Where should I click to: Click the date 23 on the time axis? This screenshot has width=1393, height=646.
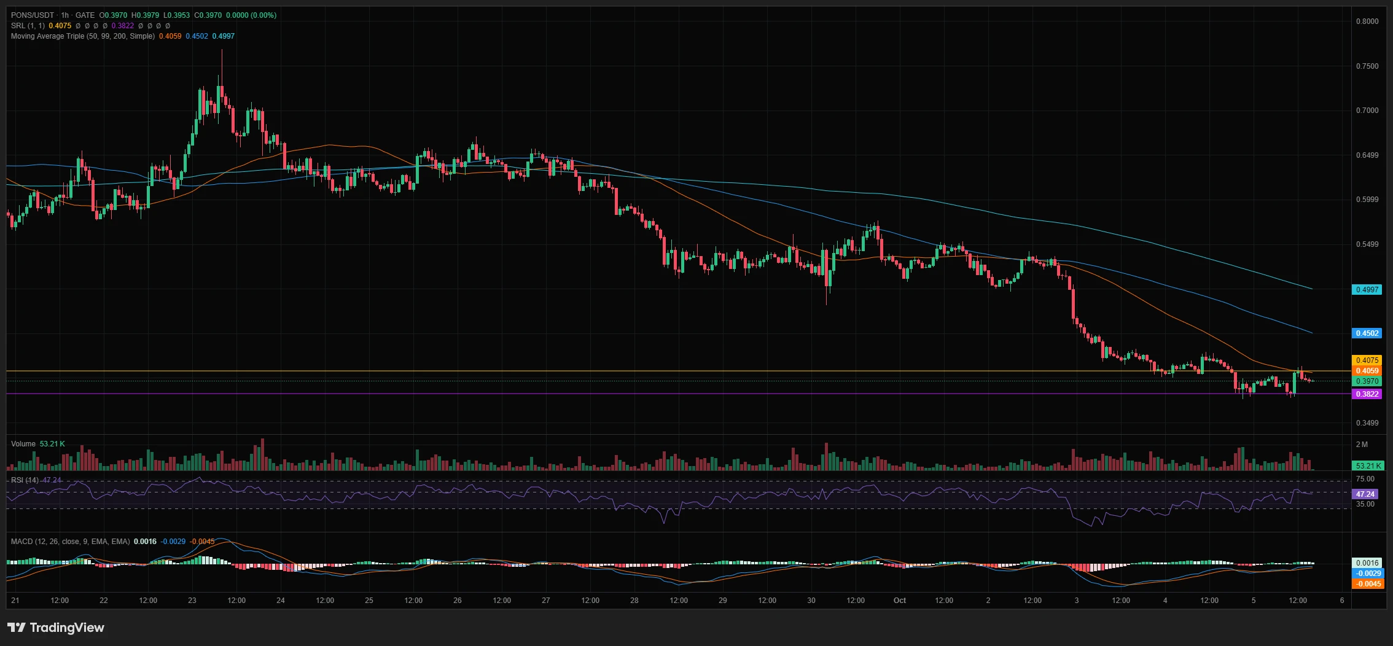coord(192,601)
